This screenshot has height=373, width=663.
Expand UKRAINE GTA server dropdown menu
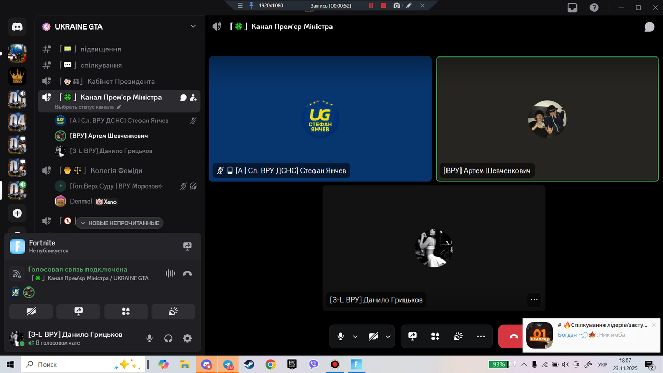pyautogui.click(x=193, y=26)
